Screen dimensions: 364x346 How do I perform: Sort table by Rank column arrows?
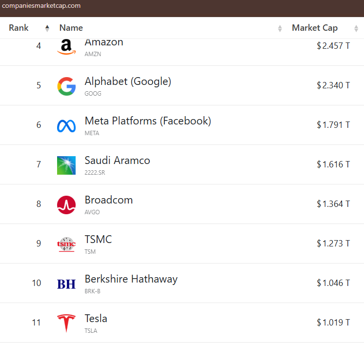(47, 28)
